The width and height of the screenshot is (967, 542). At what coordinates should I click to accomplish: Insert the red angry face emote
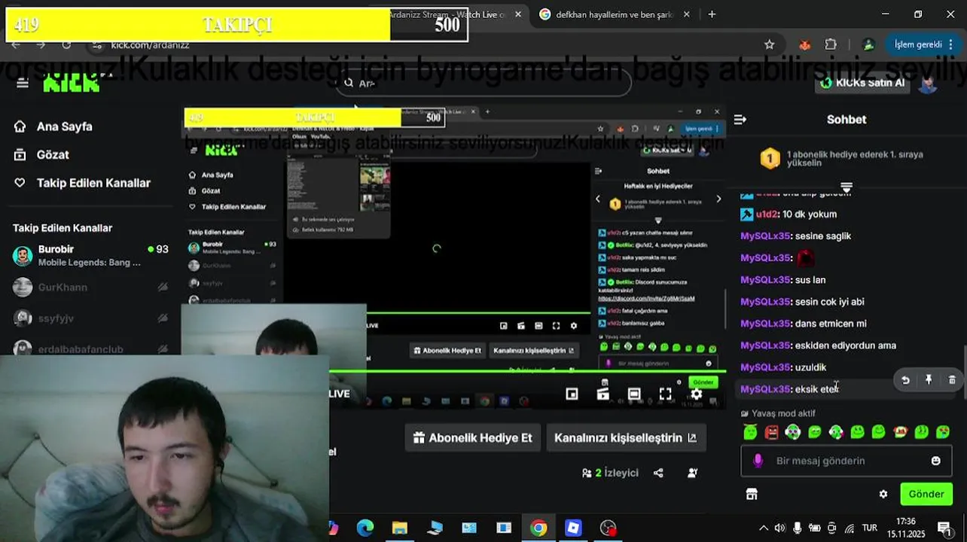(x=771, y=432)
